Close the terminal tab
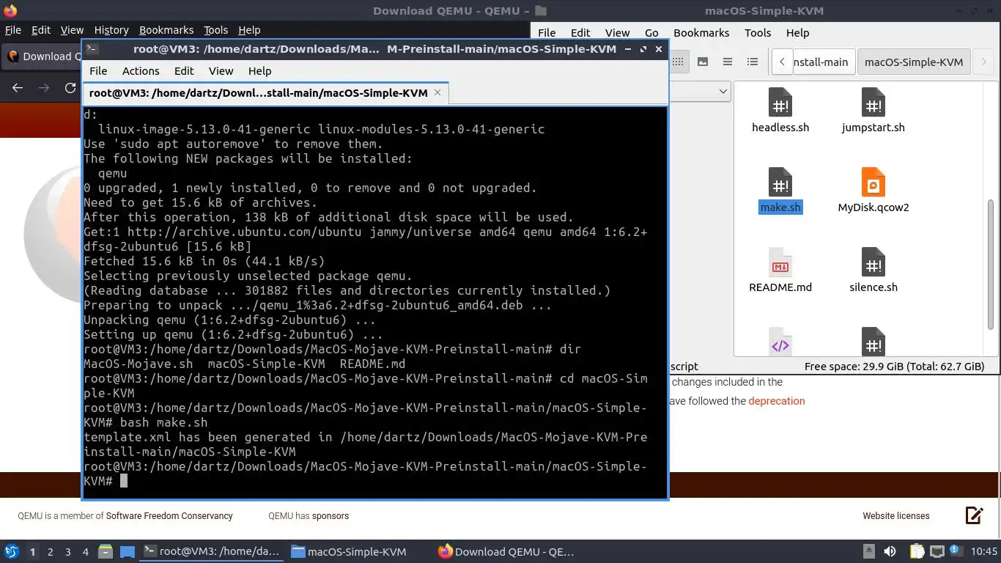 [437, 92]
